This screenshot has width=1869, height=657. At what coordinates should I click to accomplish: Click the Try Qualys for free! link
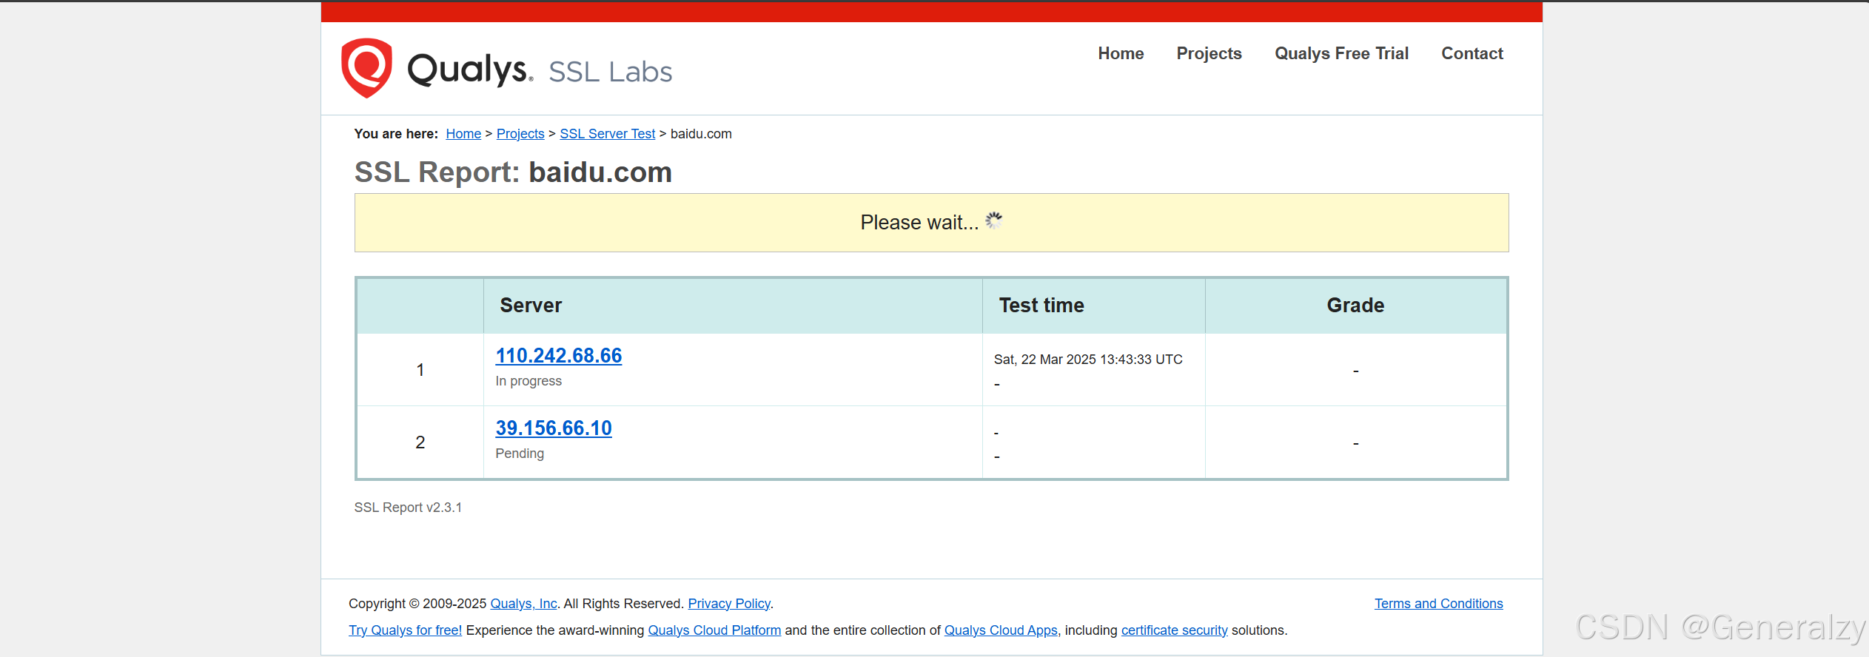pyautogui.click(x=405, y=630)
